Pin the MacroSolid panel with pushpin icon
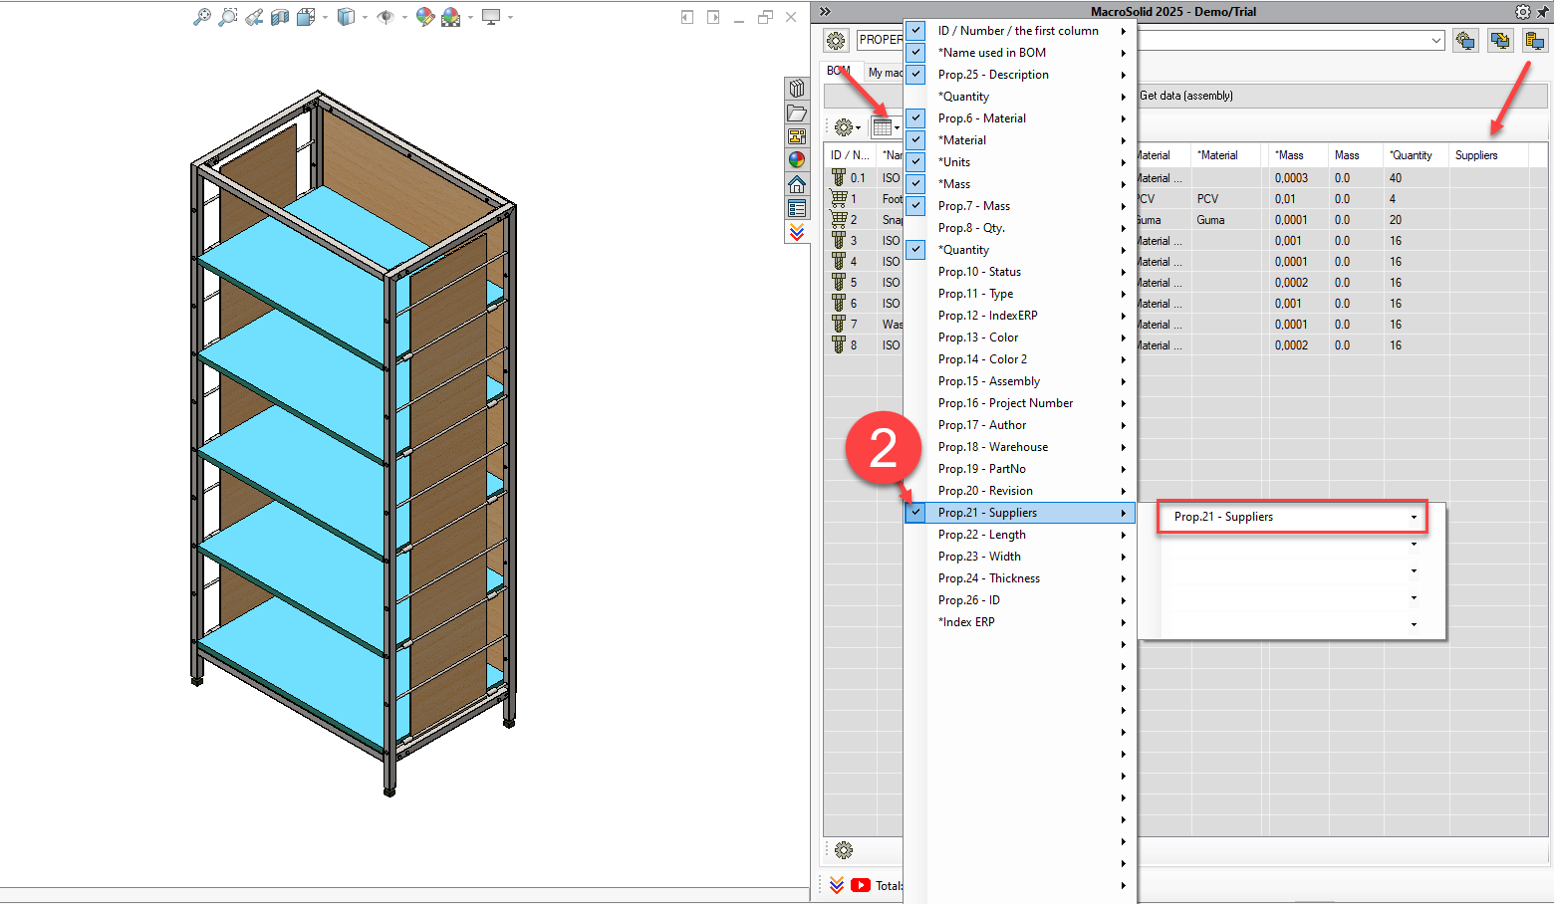Image resolution: width=1554 pixels, height=904 pixels. pos(1543,12)
